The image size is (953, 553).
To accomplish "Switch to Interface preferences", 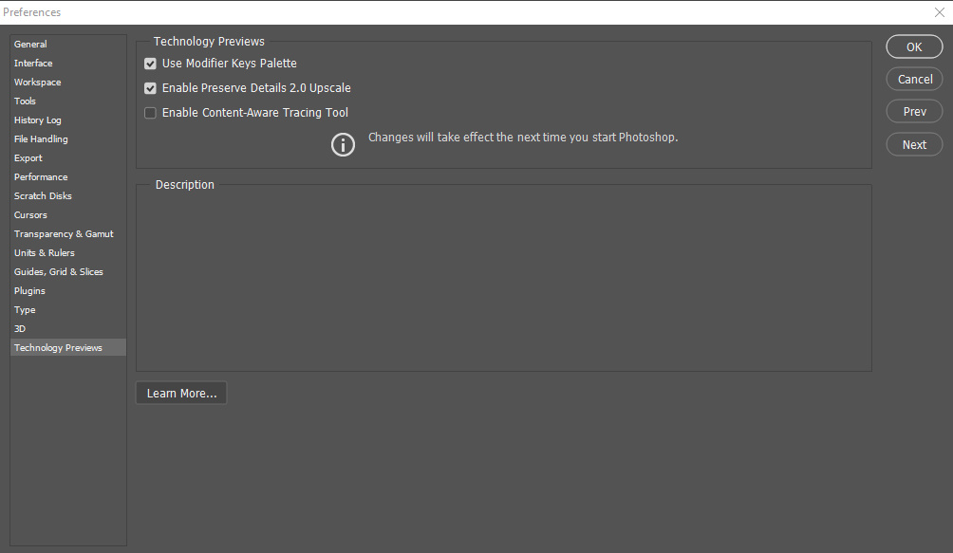I will [33, 64].
